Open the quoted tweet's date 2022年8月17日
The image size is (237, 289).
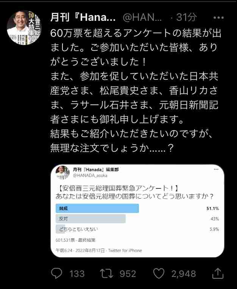point(90,250)
